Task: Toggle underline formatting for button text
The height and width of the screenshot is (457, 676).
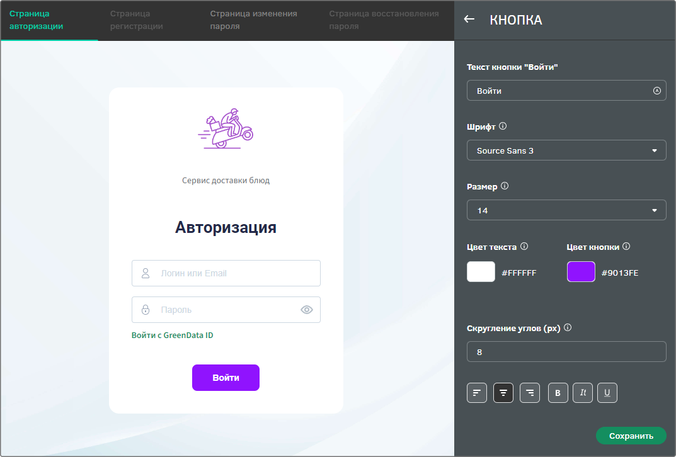Action: point(607,393)
